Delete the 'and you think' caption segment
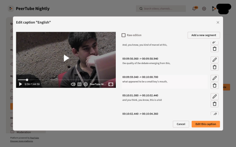Screen dimensions: 236x147 coord(215,104)
